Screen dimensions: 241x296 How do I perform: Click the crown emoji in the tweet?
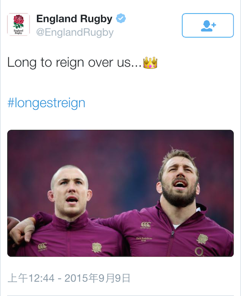(x=150, y=63)
